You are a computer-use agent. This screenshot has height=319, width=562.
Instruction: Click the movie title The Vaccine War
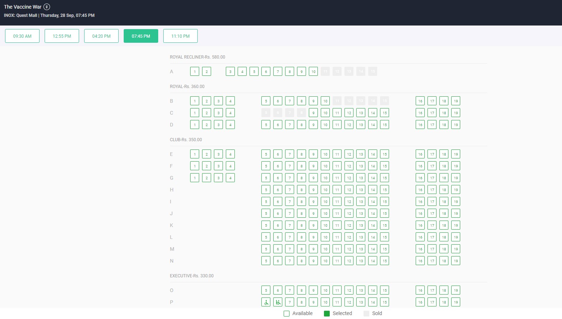coord(23,7)
